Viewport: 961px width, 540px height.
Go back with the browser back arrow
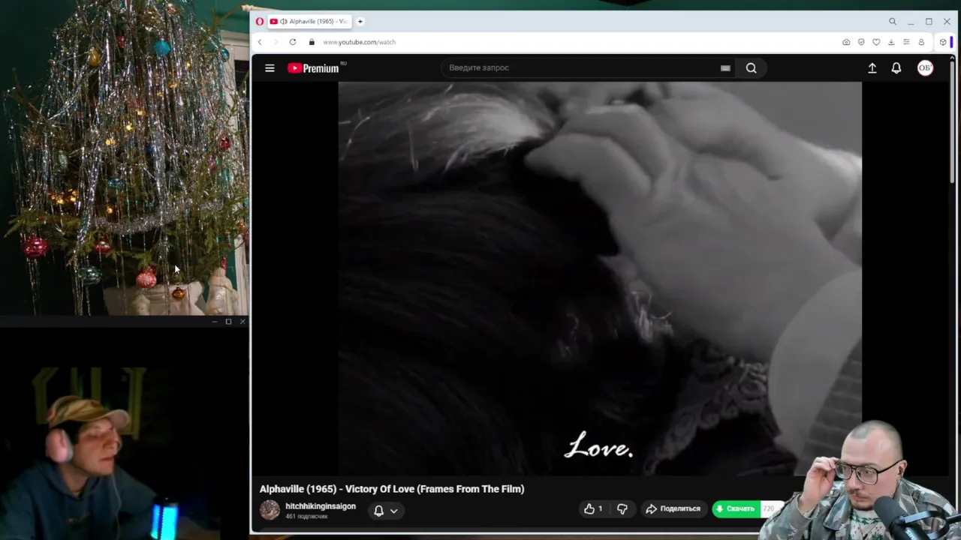pos(260,42)
